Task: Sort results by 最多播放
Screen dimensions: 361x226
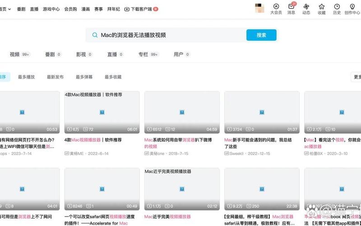Action: point(26,77)
